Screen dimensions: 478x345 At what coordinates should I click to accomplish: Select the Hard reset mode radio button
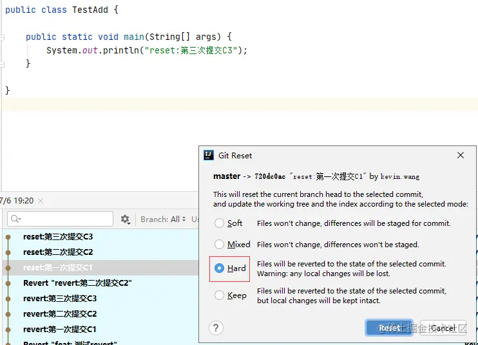pos(219,268)
